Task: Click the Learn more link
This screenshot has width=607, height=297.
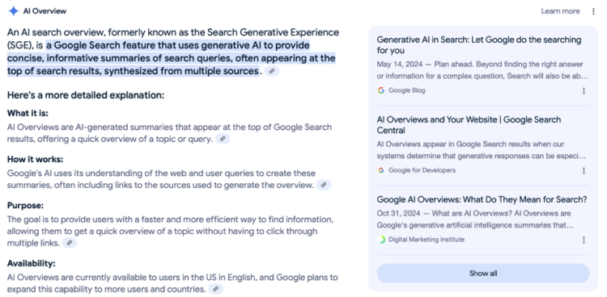Action: tap(560, 11)
